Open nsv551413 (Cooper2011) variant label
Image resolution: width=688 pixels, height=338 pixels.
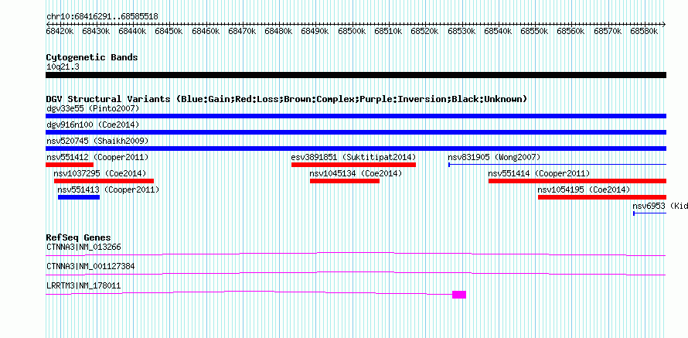pos(108,189)
